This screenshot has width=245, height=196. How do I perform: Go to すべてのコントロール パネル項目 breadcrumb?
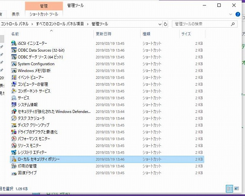(x=60, y=24)
